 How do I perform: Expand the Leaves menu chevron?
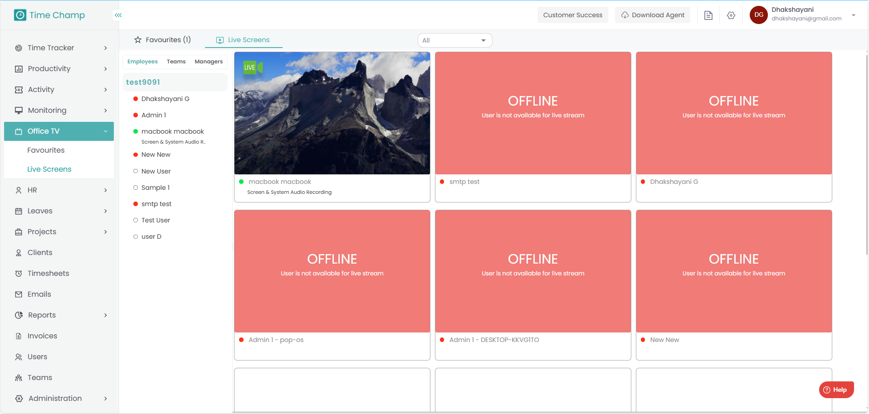point(106,211)
